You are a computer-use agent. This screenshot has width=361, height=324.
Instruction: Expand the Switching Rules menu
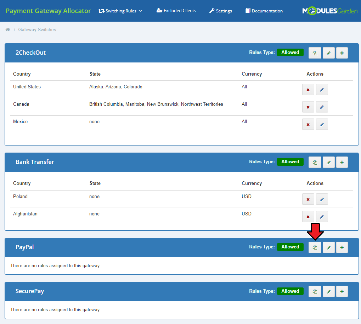click(120, 11)
